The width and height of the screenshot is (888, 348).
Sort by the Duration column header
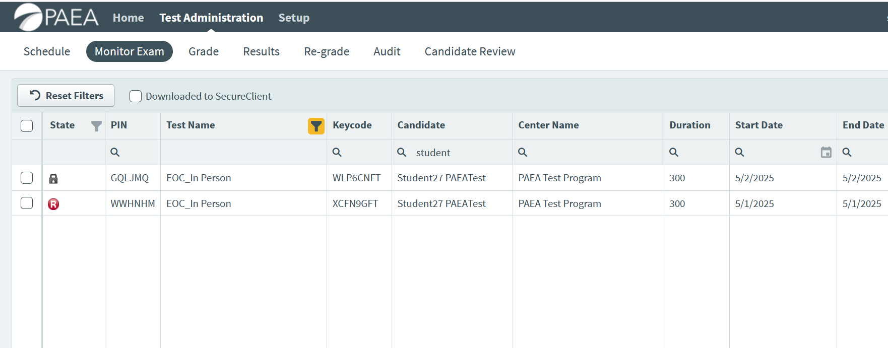click(690, 125)
